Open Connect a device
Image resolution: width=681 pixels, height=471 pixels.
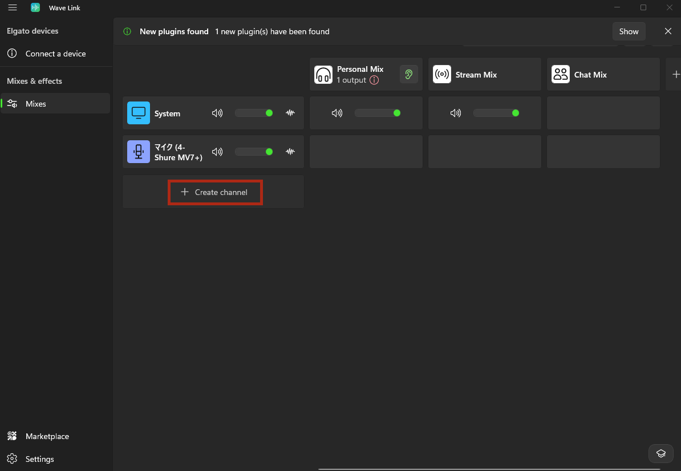(55, 54)
